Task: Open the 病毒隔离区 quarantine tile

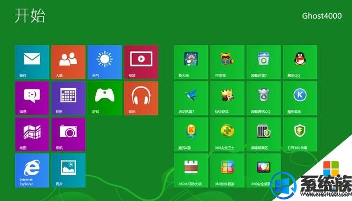Action: click(263, 134)
